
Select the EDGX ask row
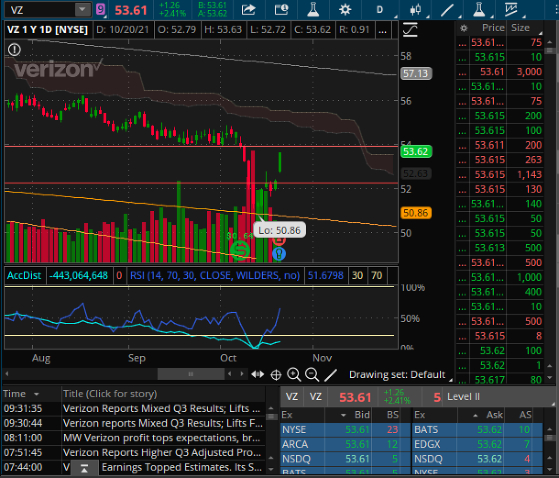[x=478, y=444]
